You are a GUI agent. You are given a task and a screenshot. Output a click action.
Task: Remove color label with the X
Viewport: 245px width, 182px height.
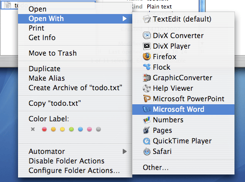coord(33,129)
